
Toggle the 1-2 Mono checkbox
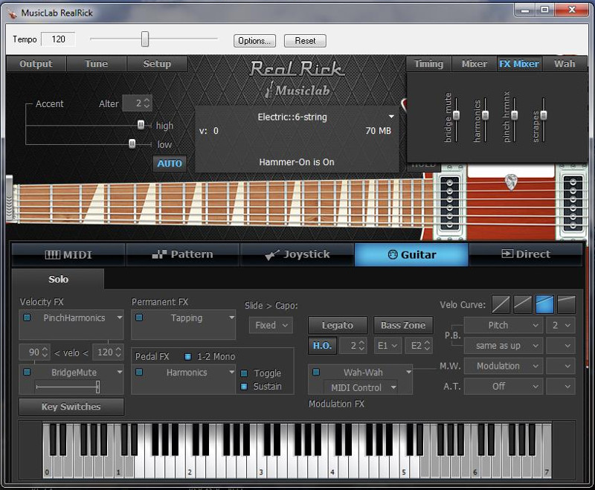[x=188, y=356]
